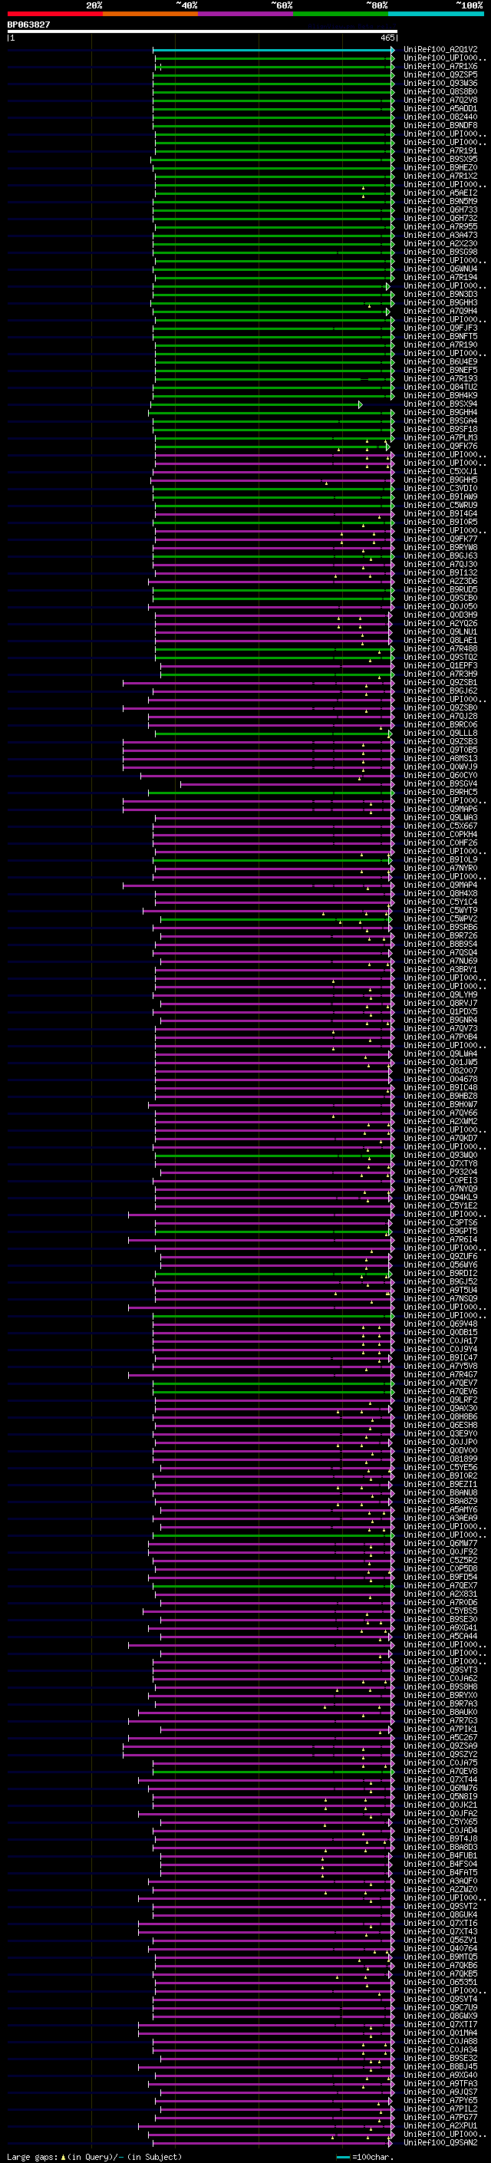Click hit label UniRef100_A5AEI2
This screenshot has height=2163, width=491.
coord(440,193)
